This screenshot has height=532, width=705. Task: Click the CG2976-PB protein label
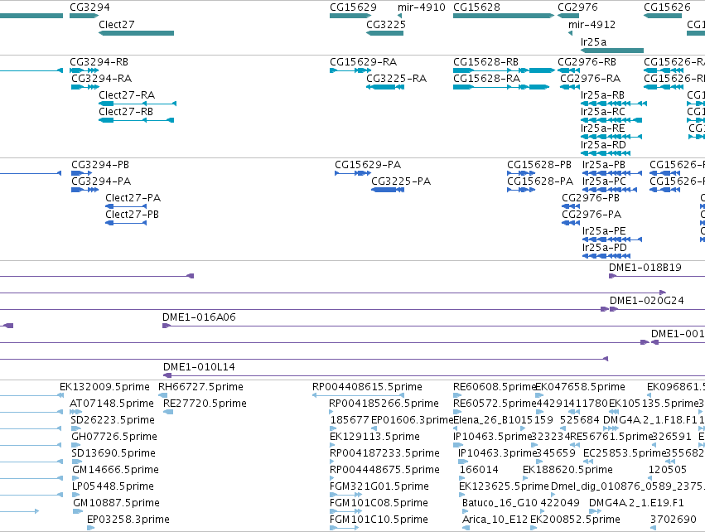[591, 198]
